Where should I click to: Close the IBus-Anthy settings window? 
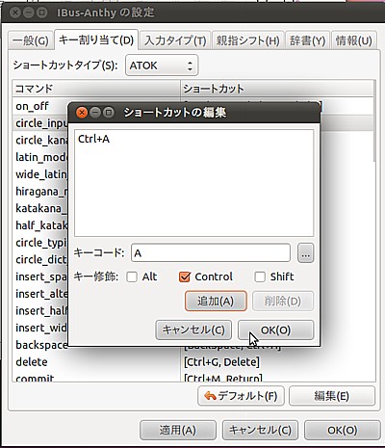pos(15,13)
